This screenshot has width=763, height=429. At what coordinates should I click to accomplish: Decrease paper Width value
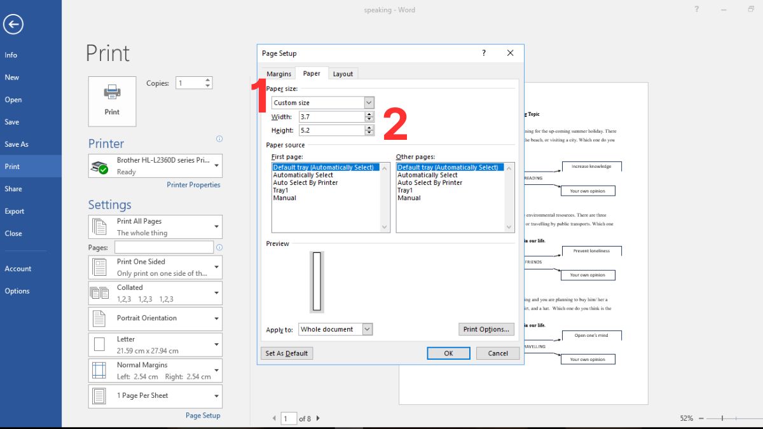pos(369,119)
